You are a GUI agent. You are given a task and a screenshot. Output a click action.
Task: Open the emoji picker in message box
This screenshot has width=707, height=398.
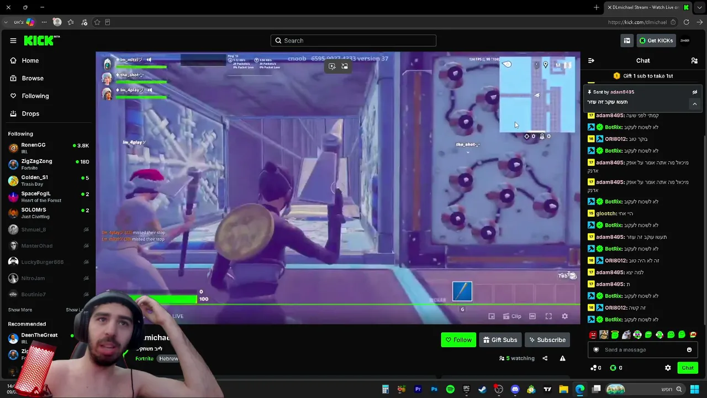click(x=689, y=349)
